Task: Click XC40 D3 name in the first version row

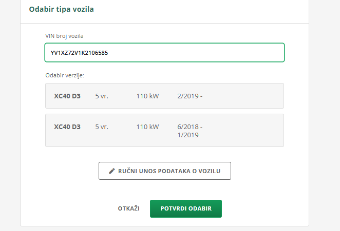Action: (67, 96)
